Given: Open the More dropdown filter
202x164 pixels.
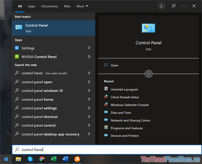Looking at the screenshot, I should 82,6.
